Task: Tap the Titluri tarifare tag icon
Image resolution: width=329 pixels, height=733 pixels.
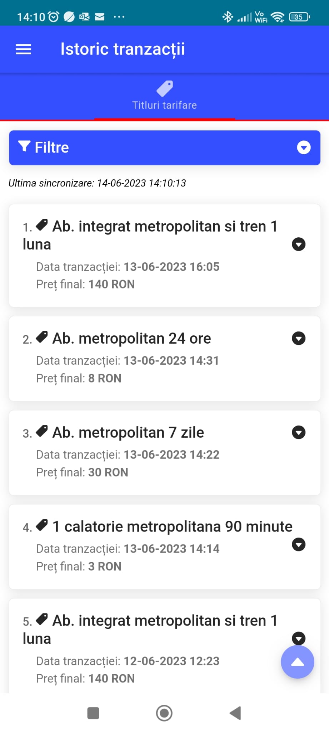Action: [x=165, y=88]
